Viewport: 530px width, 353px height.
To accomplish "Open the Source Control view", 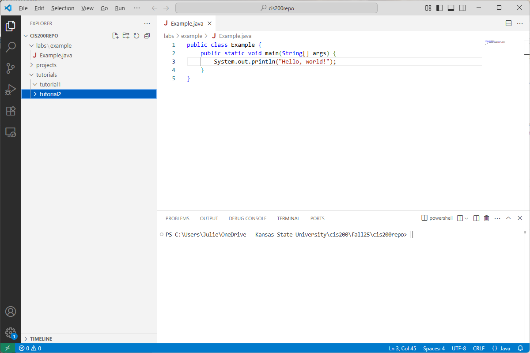I will [x=11, y=68].
